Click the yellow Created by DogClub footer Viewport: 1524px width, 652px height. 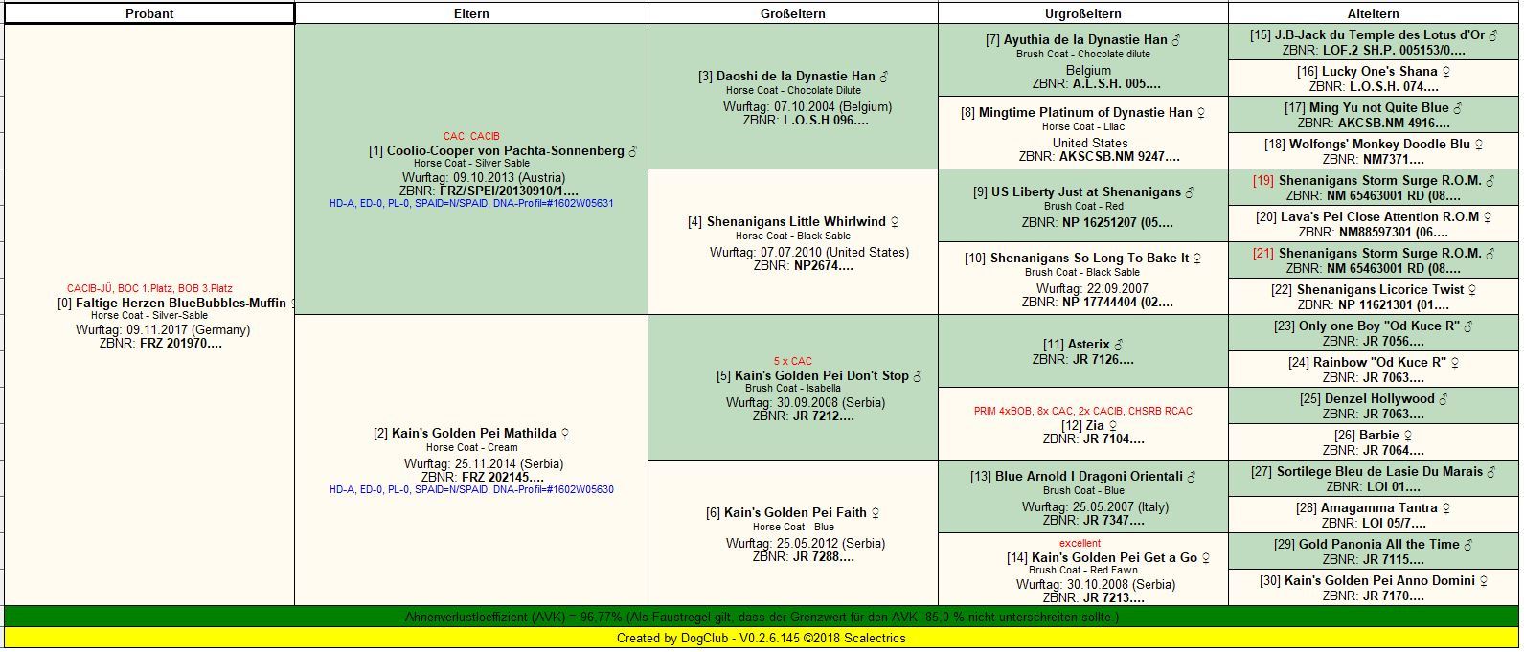click(762, 638)
